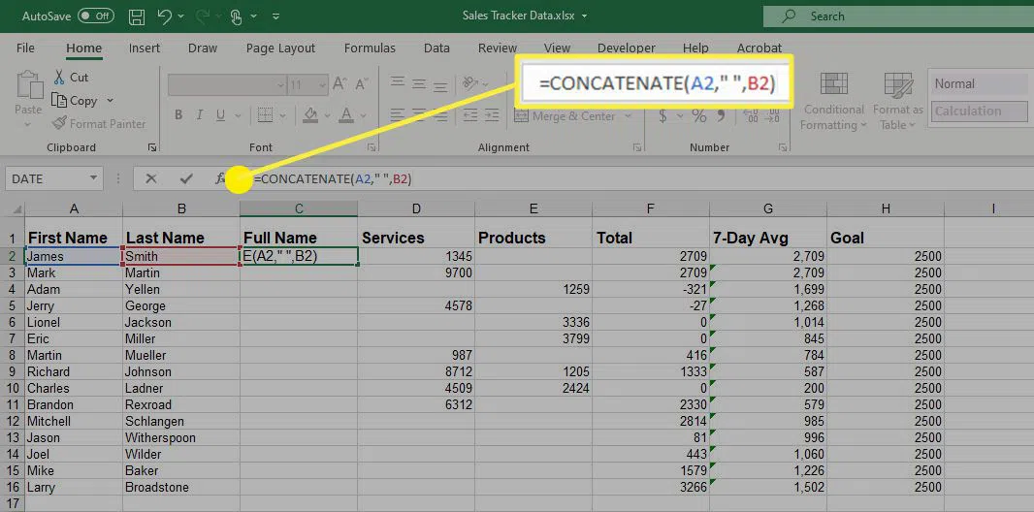1034x512 pixels.
Task: Click the Undo arrow icon
Action: [165, 16]
